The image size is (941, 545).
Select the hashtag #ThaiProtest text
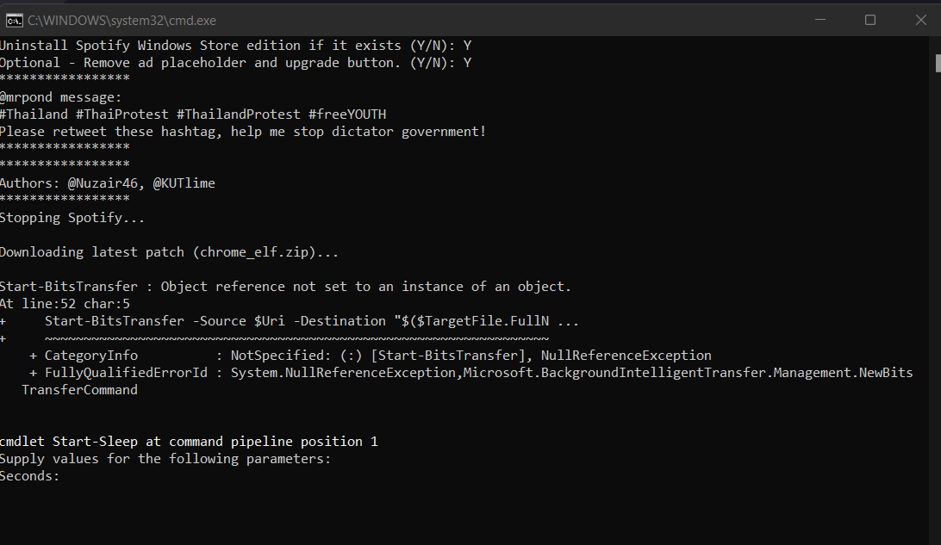[x=123, y=114]
